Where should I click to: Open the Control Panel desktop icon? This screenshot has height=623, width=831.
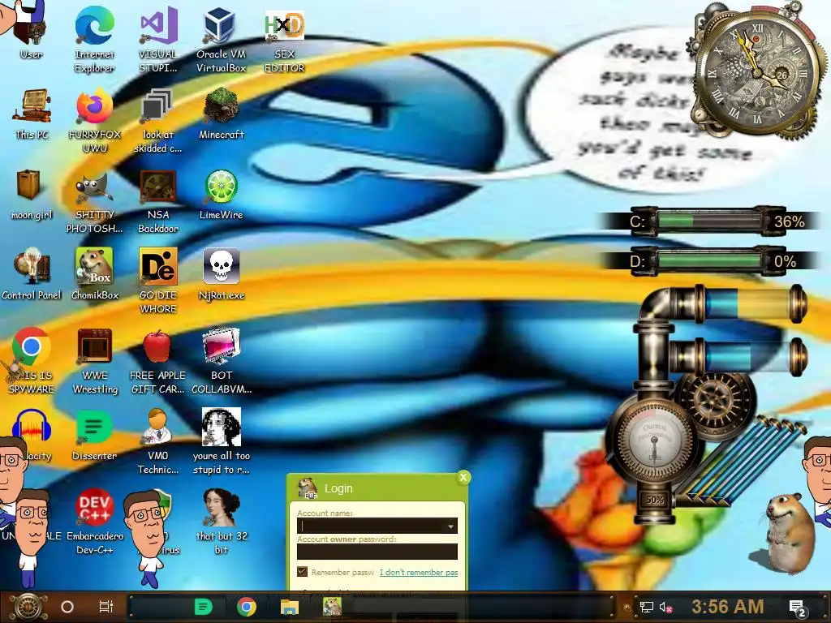coord(32,273)
